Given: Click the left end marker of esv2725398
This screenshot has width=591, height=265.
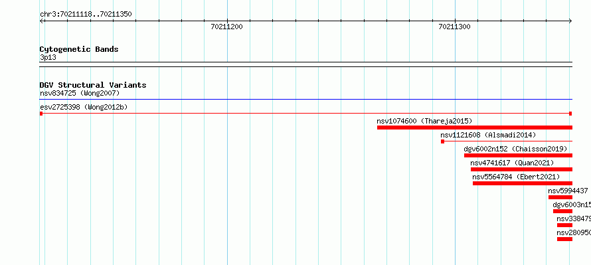Looking at the screenshot, I should 41,114.
